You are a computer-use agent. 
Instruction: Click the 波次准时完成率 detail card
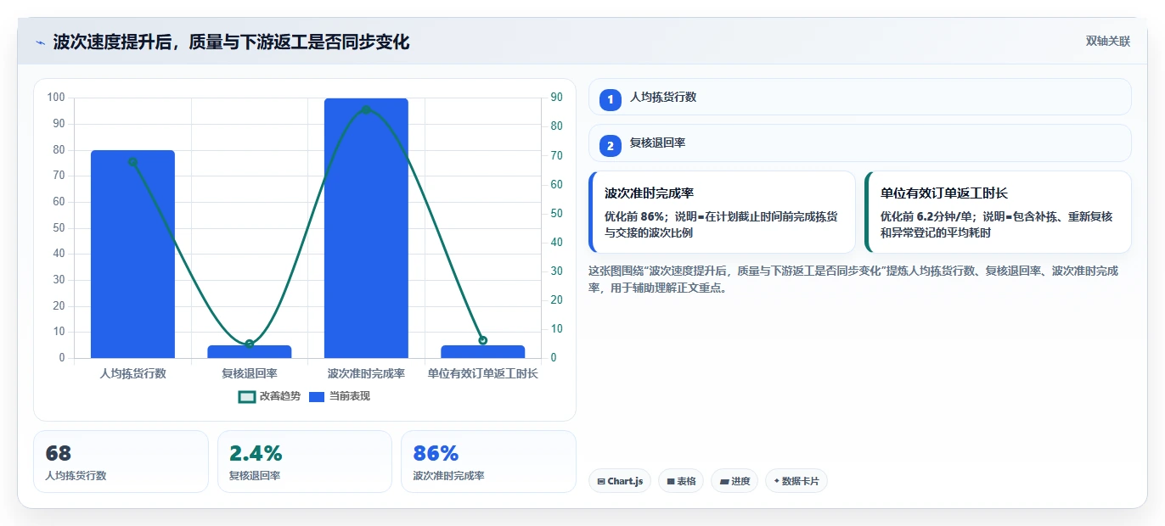coord(722,212)
